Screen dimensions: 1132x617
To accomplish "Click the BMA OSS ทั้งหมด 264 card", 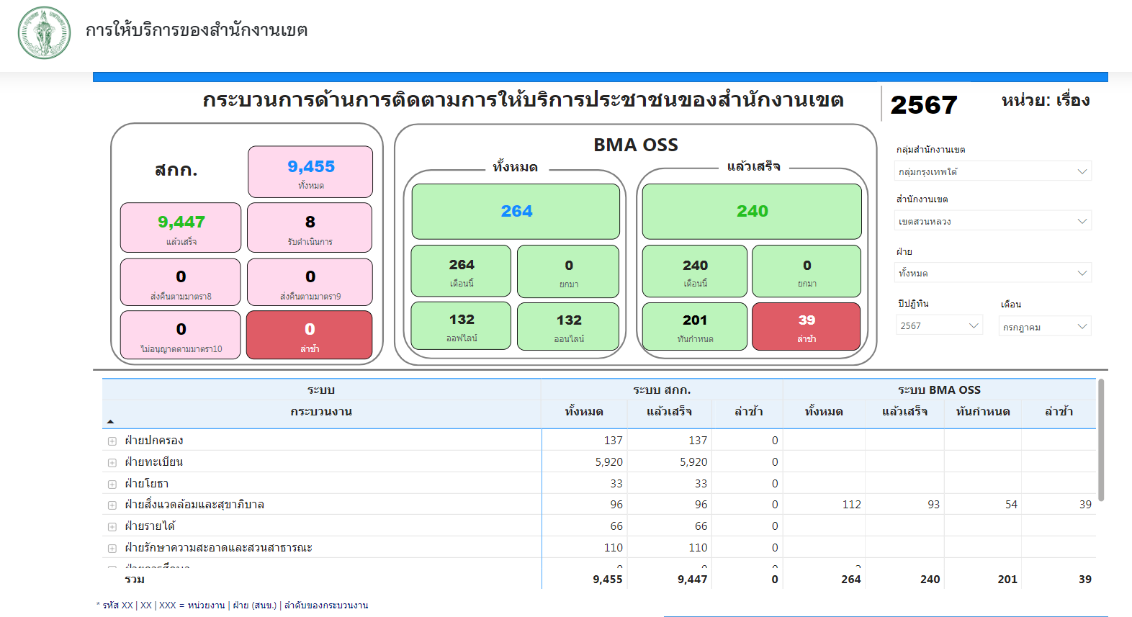I will click(x=516, y=212).
